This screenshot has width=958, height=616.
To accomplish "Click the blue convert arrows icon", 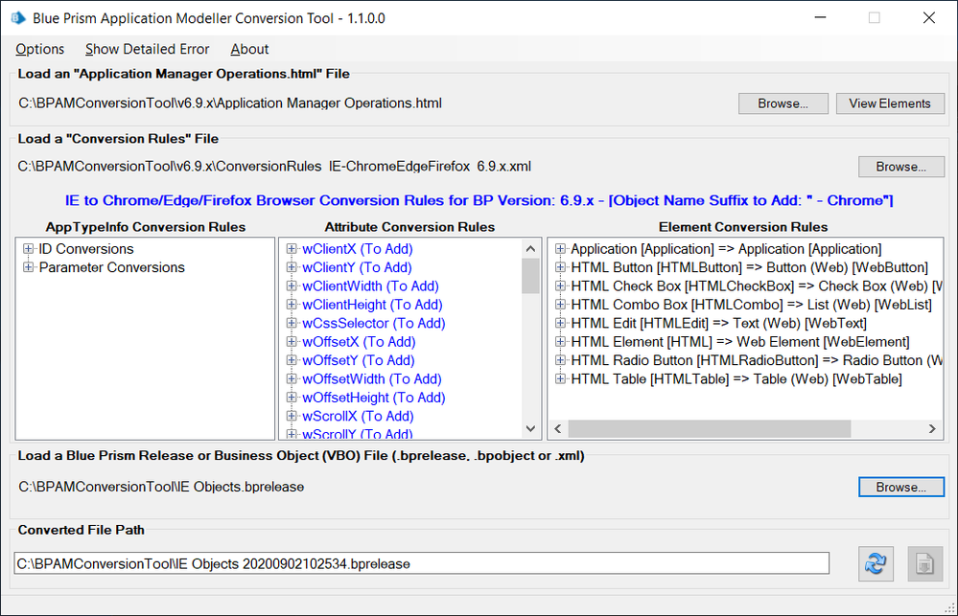I will [875, 563].
